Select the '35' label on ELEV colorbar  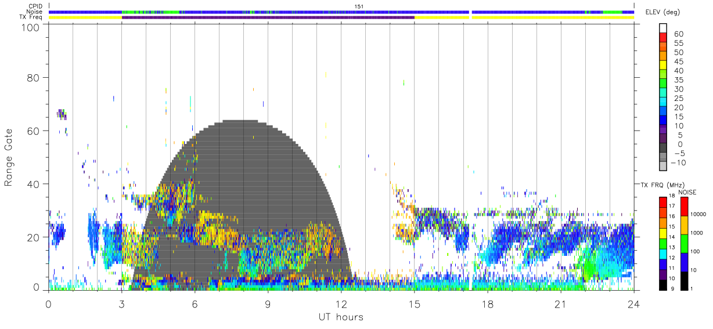[679, 80]
